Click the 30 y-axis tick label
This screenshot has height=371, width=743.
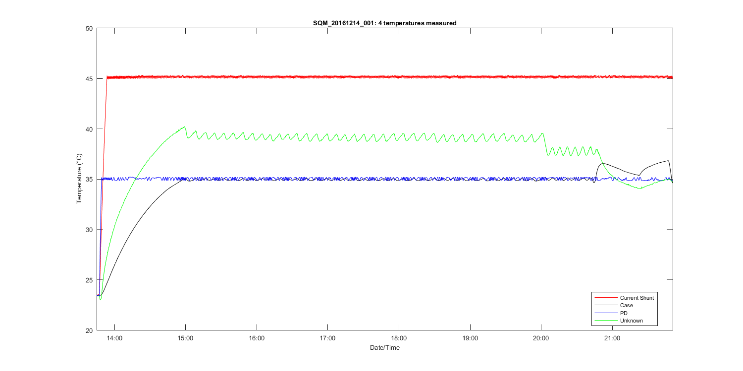(90, 230)
